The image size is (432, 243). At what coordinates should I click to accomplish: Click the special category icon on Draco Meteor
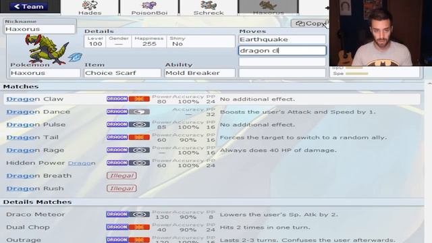click(139, 214)
